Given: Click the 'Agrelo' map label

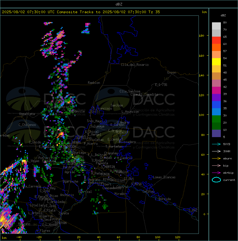Looking at the screenshot, I should click(x=70, y=172).
